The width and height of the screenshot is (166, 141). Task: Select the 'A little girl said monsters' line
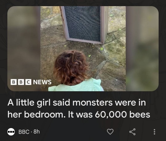click(77, 103)
